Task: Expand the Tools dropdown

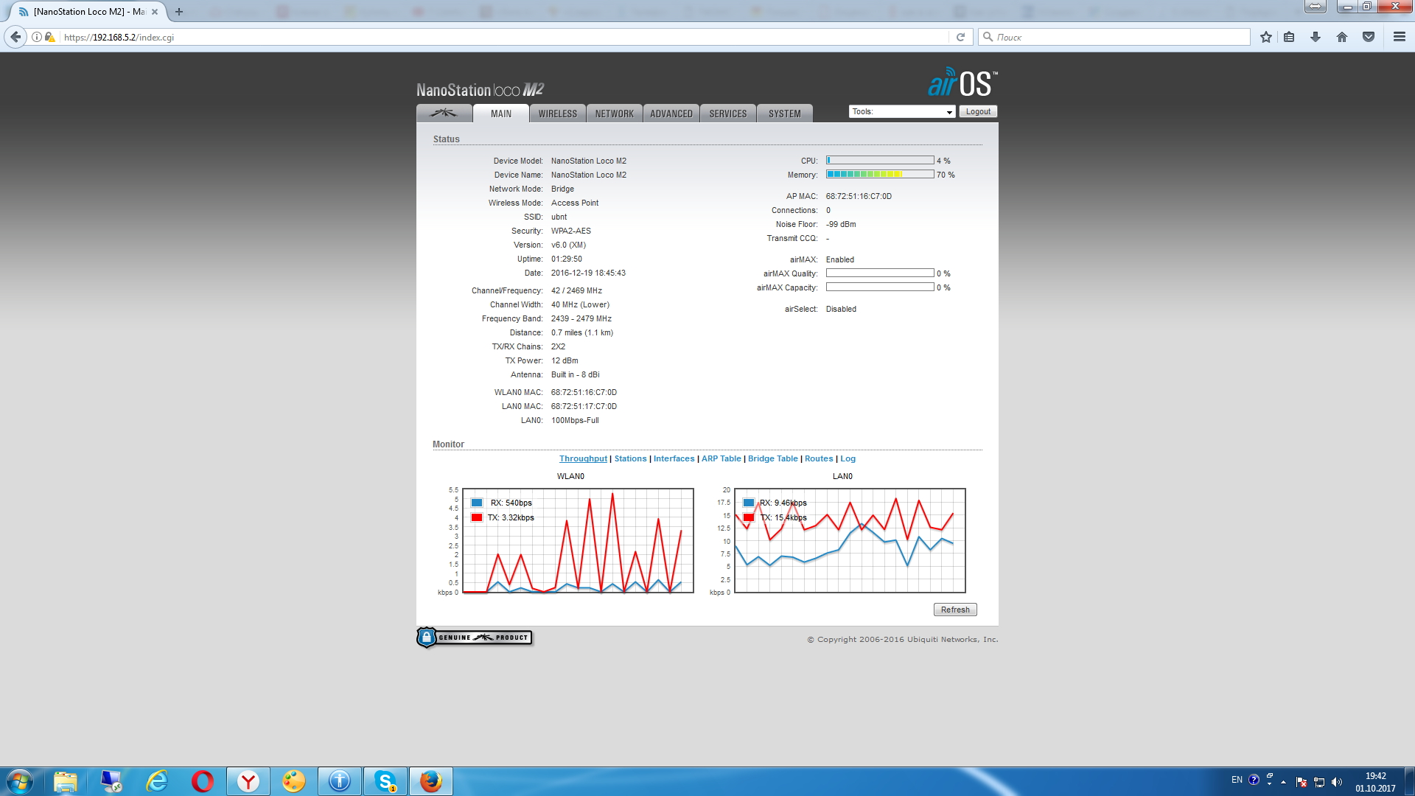Action: [x=902, y=112]
